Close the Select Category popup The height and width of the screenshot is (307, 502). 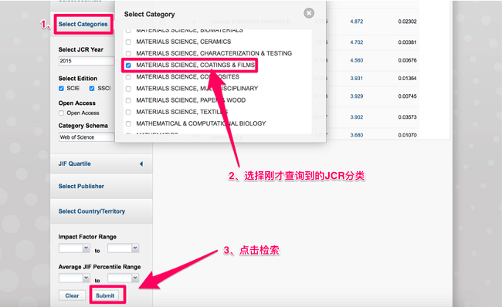coord(309,13)
